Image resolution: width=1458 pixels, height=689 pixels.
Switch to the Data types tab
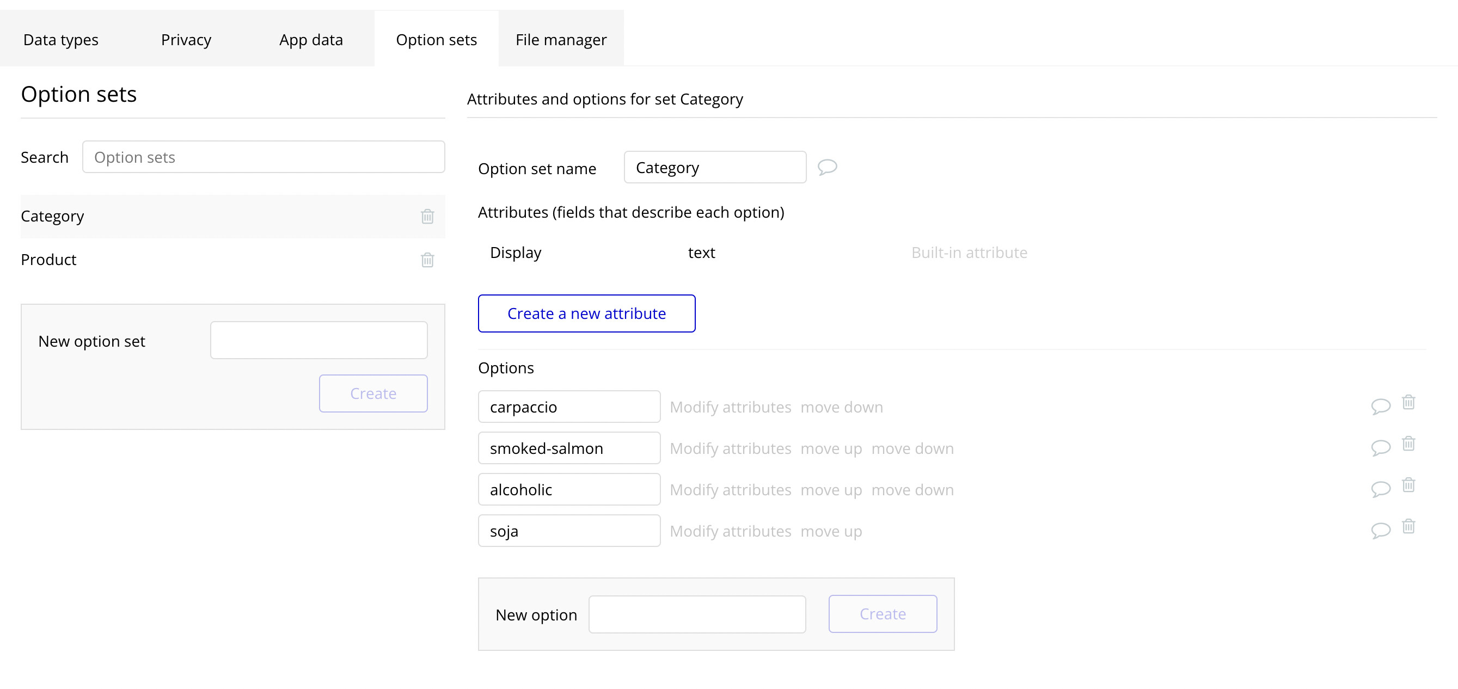[x=60, y=40]
